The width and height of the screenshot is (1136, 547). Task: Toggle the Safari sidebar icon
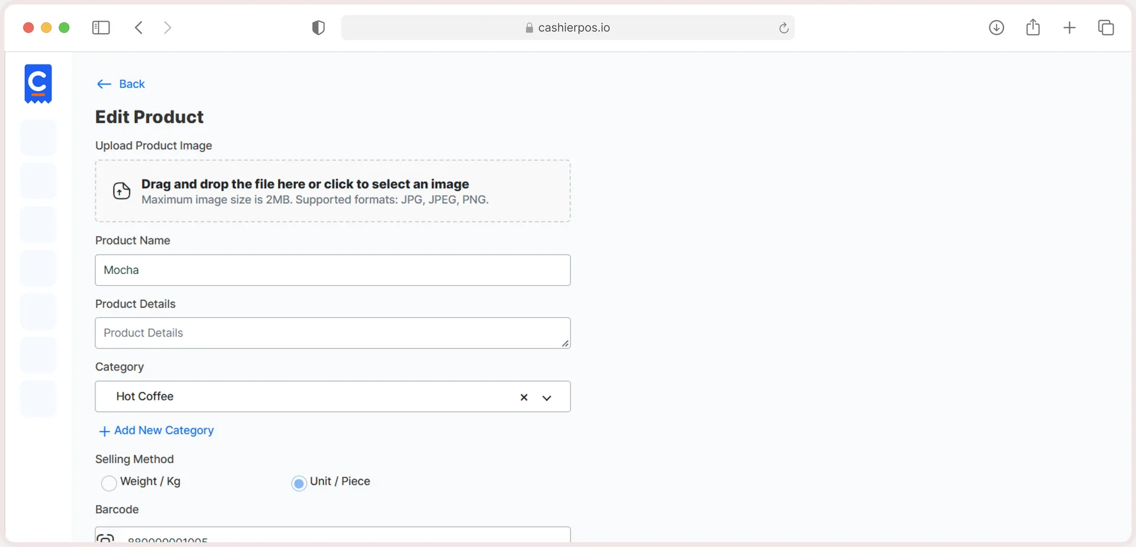click(101, 28)
